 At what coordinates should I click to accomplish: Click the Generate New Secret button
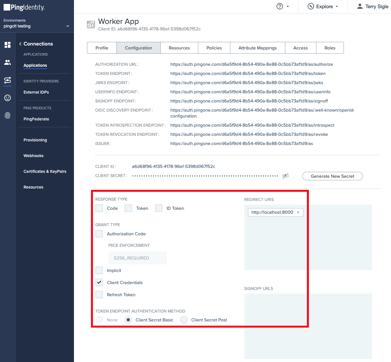(x=332, y=176)
